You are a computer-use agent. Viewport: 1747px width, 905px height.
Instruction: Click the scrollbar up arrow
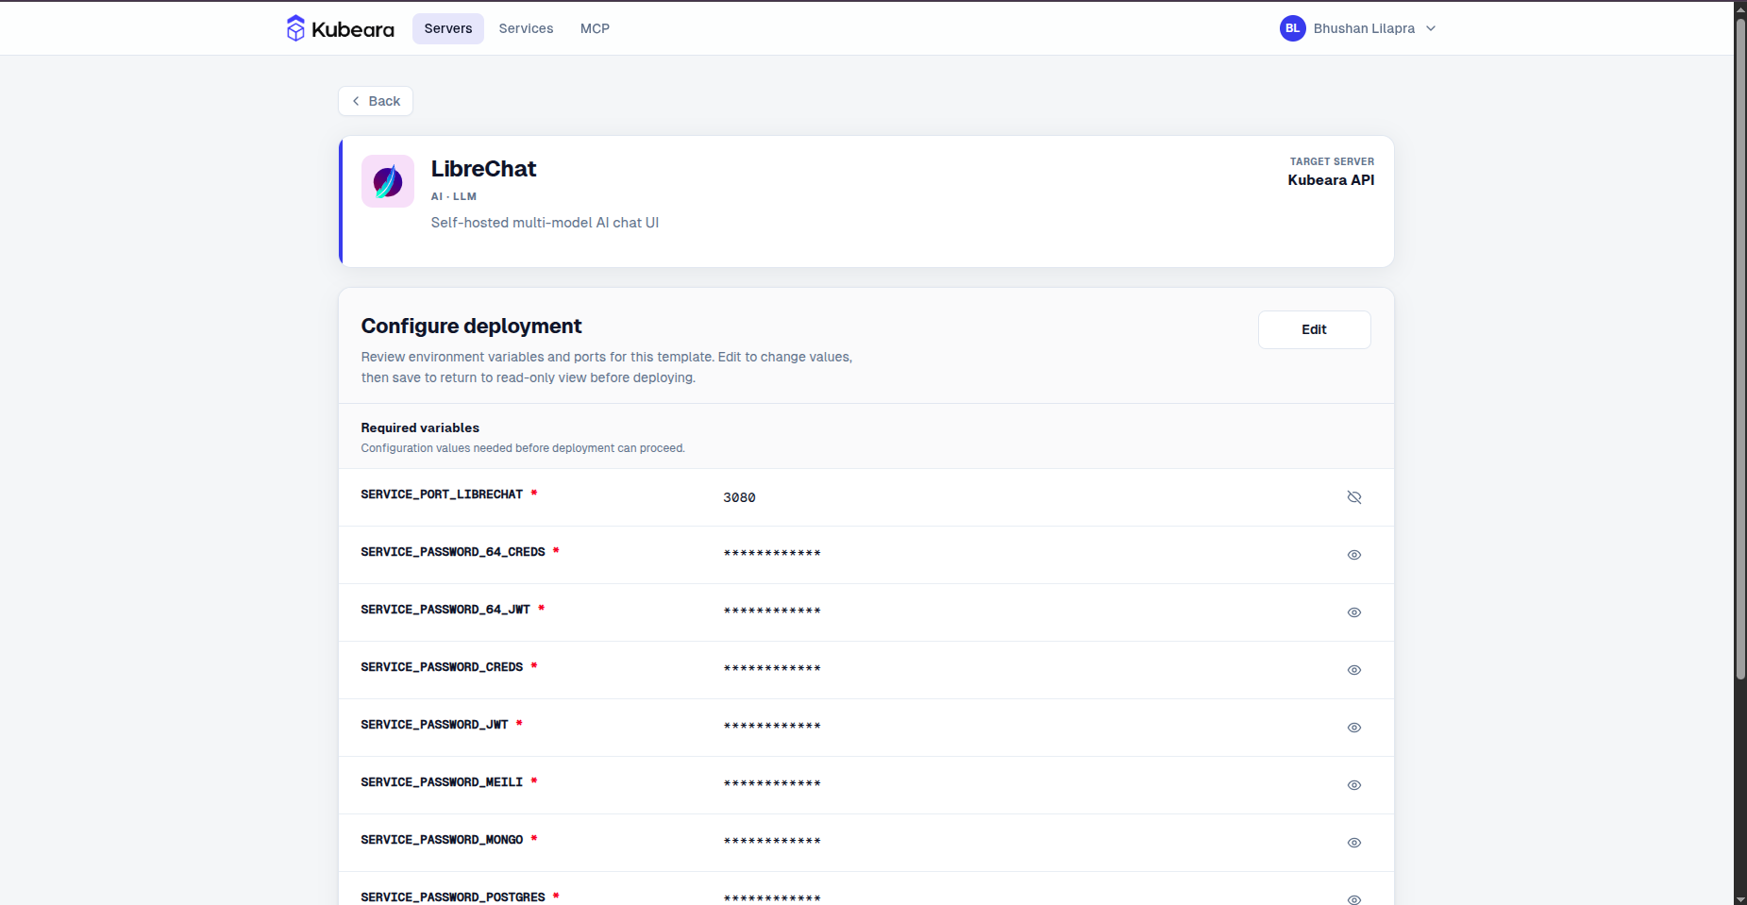(1740, 8)
